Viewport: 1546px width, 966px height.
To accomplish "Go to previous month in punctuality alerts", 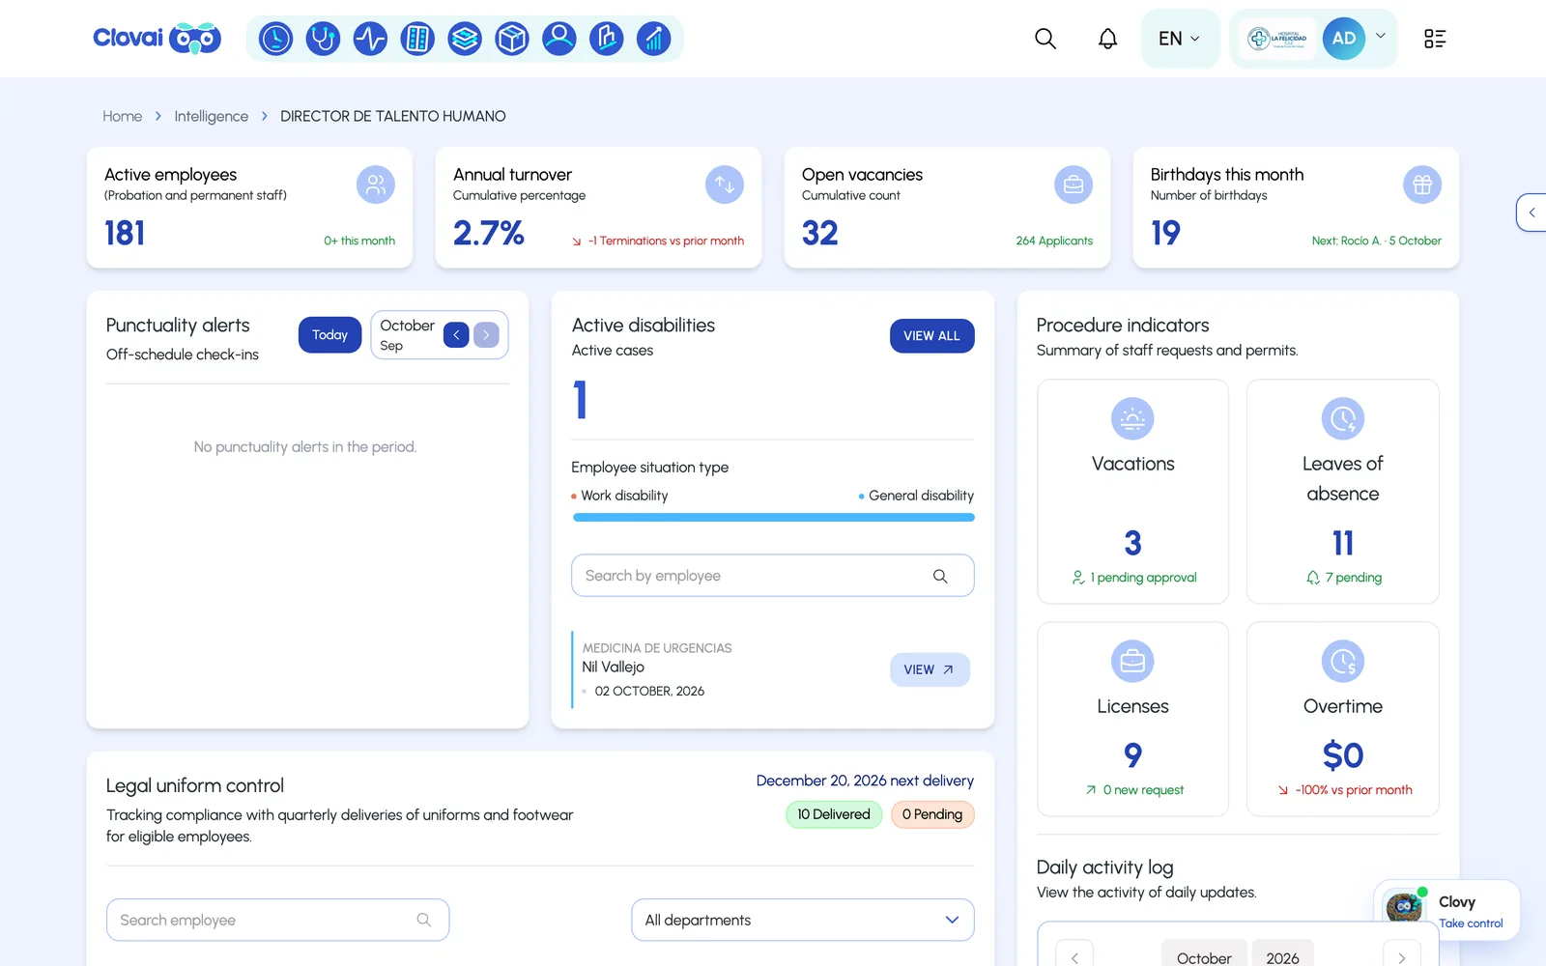I will click(456, 335).
